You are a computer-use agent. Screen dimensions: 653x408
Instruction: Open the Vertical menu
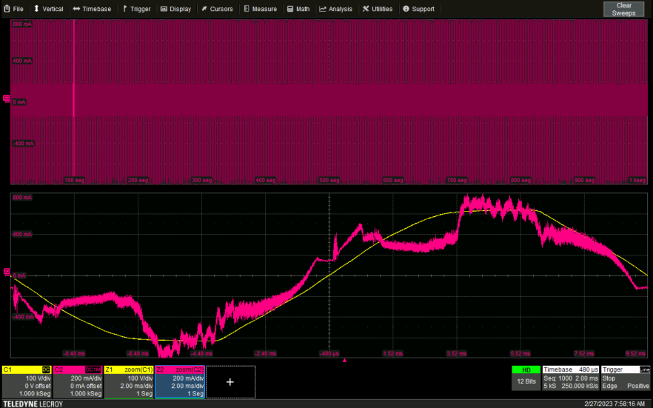48,9
